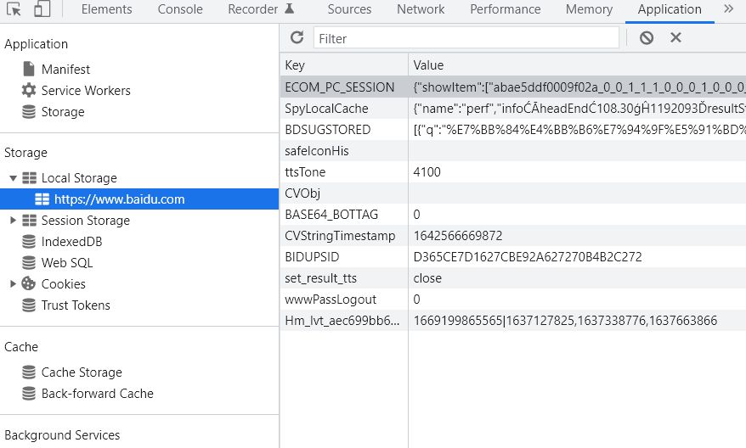Toggle the device toolbar icon
Screen dimensions: 746x448
pos(42,9)
